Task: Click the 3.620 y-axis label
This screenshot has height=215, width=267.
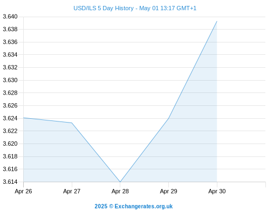Action: pos(10,144)
